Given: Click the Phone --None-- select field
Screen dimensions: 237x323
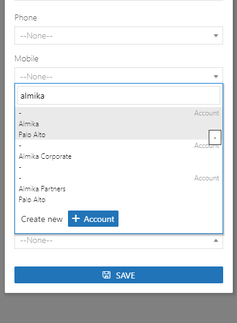Looking at the screenshot, I should tap(118, 35).
